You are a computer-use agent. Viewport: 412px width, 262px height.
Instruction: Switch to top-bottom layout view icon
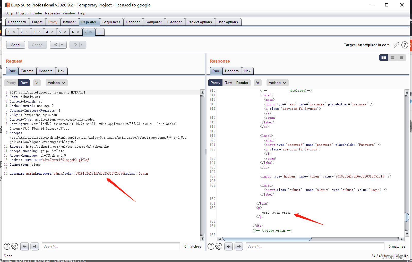click(x=393, y=58)
